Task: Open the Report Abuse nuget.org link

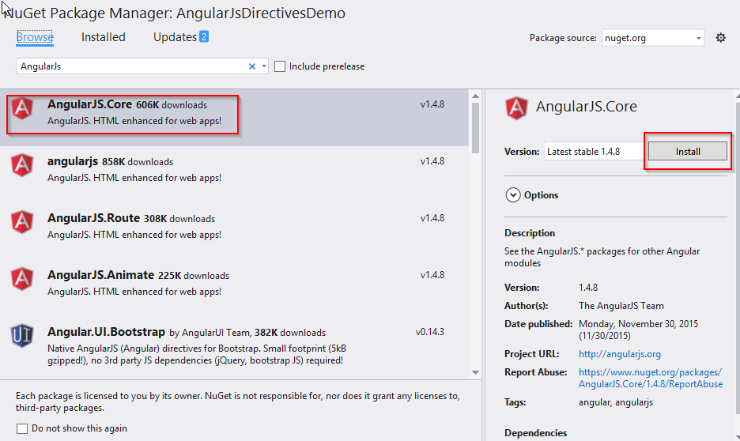Action: (x=651, y=378)
